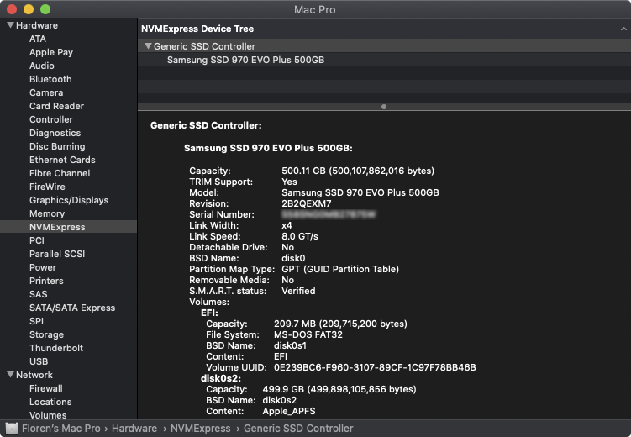Click the pane divider handle dot
Screen dimensions: 631x437
pos(384,107)
